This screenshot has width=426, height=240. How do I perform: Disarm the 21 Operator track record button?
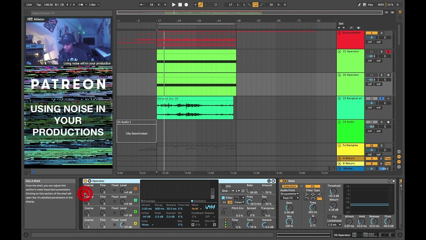tap(388, 52)
